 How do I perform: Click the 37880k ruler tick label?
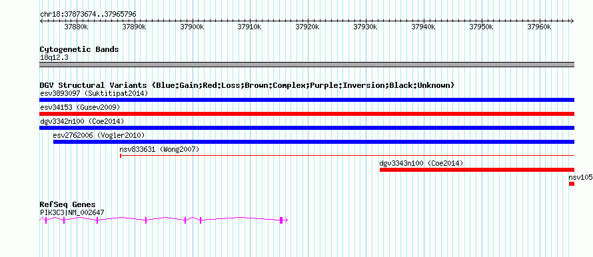[77, 27]
